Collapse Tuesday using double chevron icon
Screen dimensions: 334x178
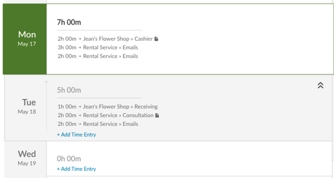(320, 85)
